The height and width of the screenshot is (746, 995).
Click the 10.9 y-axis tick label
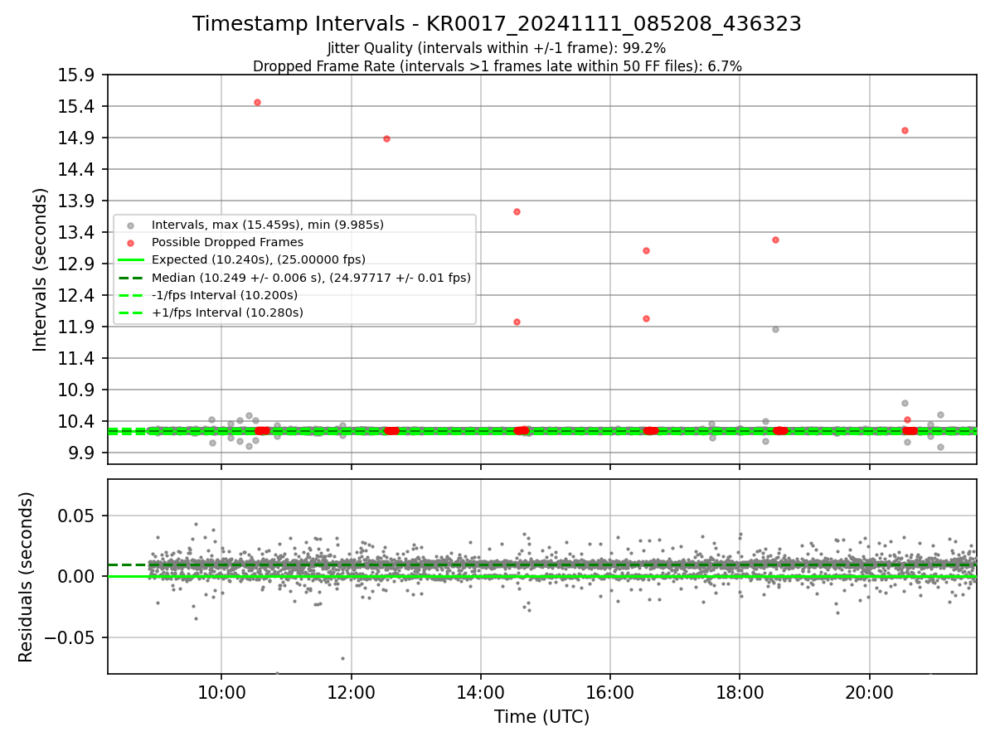pyautogui.click(x=77, y=390)
